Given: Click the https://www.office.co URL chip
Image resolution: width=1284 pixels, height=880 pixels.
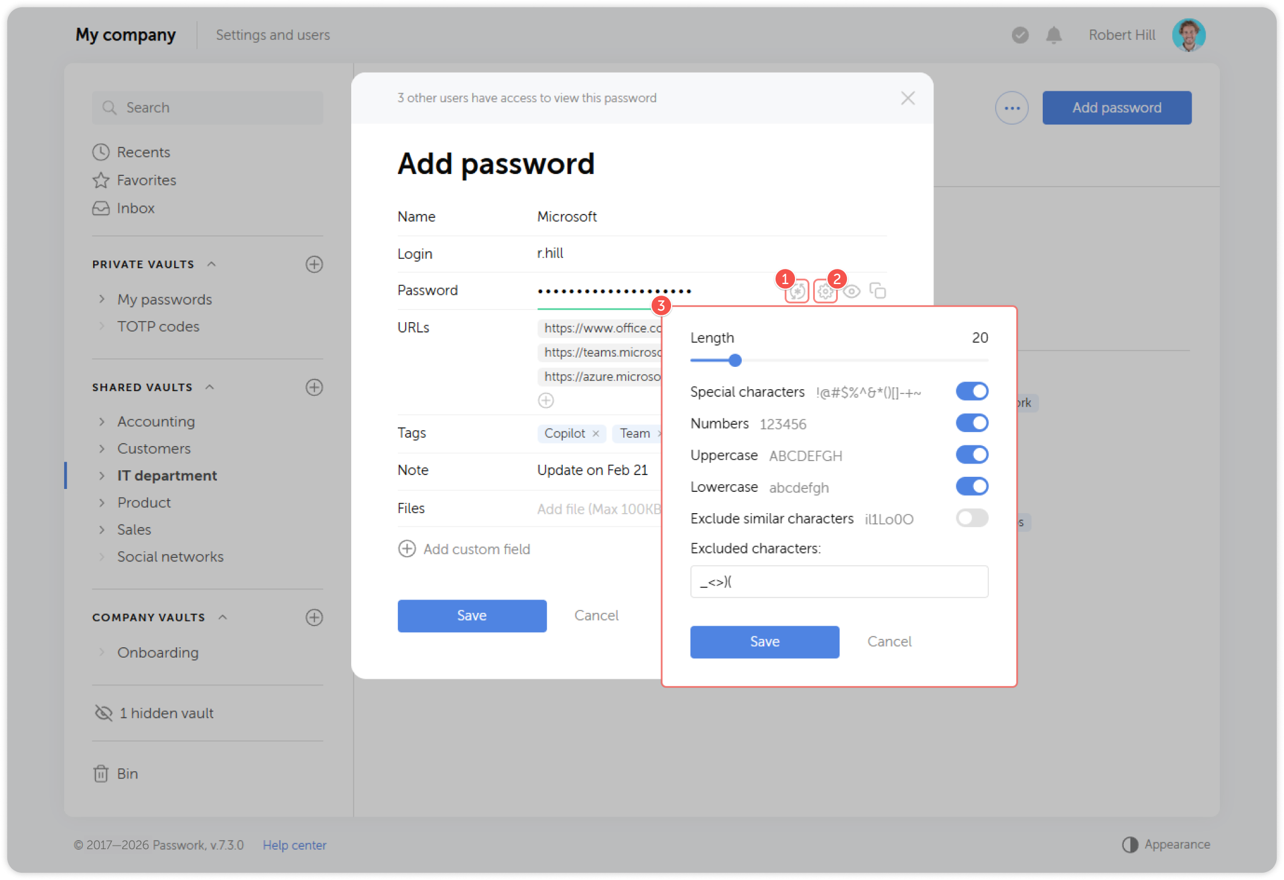Looking at the screenshot, I should (600, 328).
